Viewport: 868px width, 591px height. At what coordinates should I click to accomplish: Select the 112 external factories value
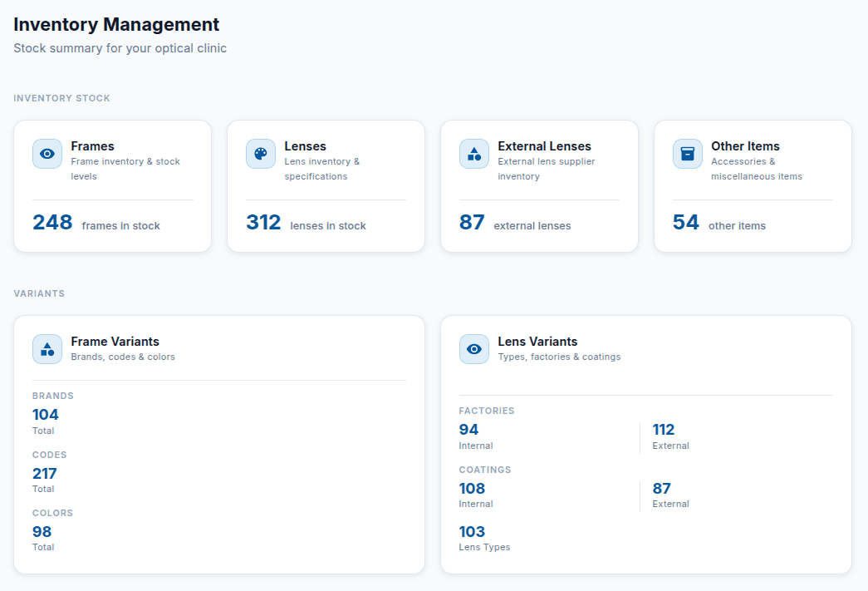point(663,429)
